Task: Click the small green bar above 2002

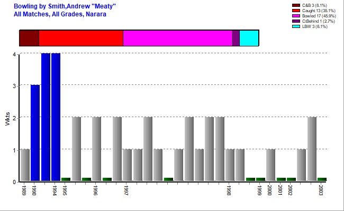Action: (292, 179)
